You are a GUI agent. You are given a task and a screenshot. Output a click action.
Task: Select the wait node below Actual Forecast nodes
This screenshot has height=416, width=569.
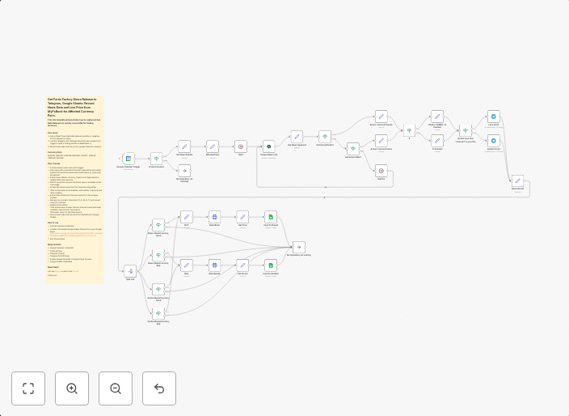click(381, 171)
